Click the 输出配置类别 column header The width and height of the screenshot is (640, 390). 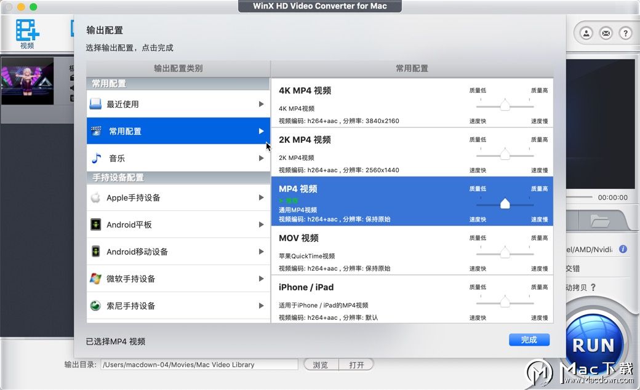coord(178,68)
